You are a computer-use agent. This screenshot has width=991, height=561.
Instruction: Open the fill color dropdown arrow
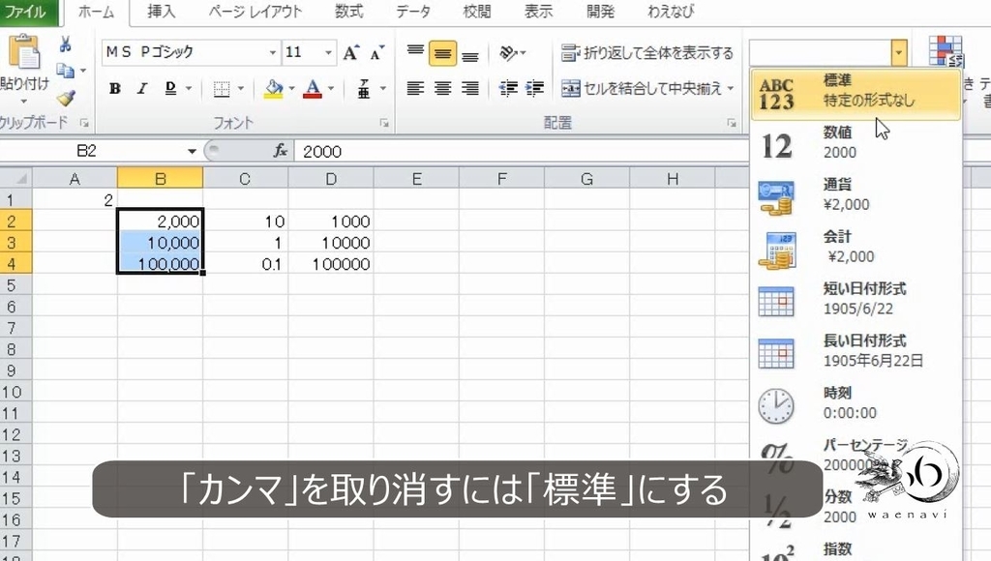tap(291, 88)
